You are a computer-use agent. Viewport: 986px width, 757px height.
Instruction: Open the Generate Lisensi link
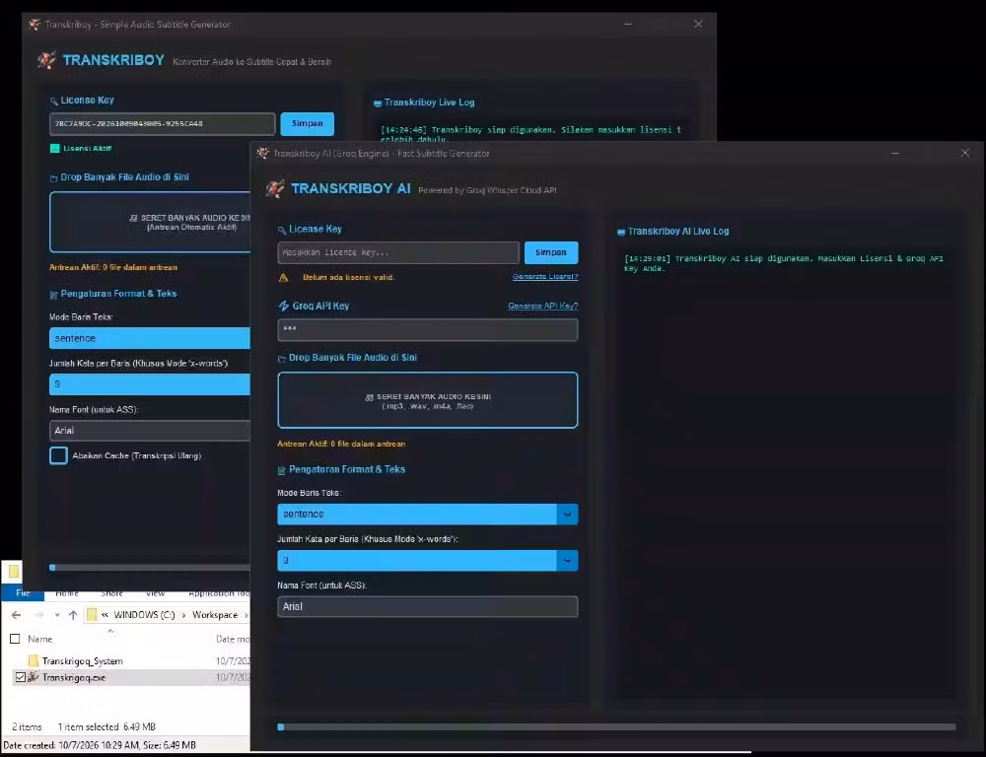click(545, 277)
